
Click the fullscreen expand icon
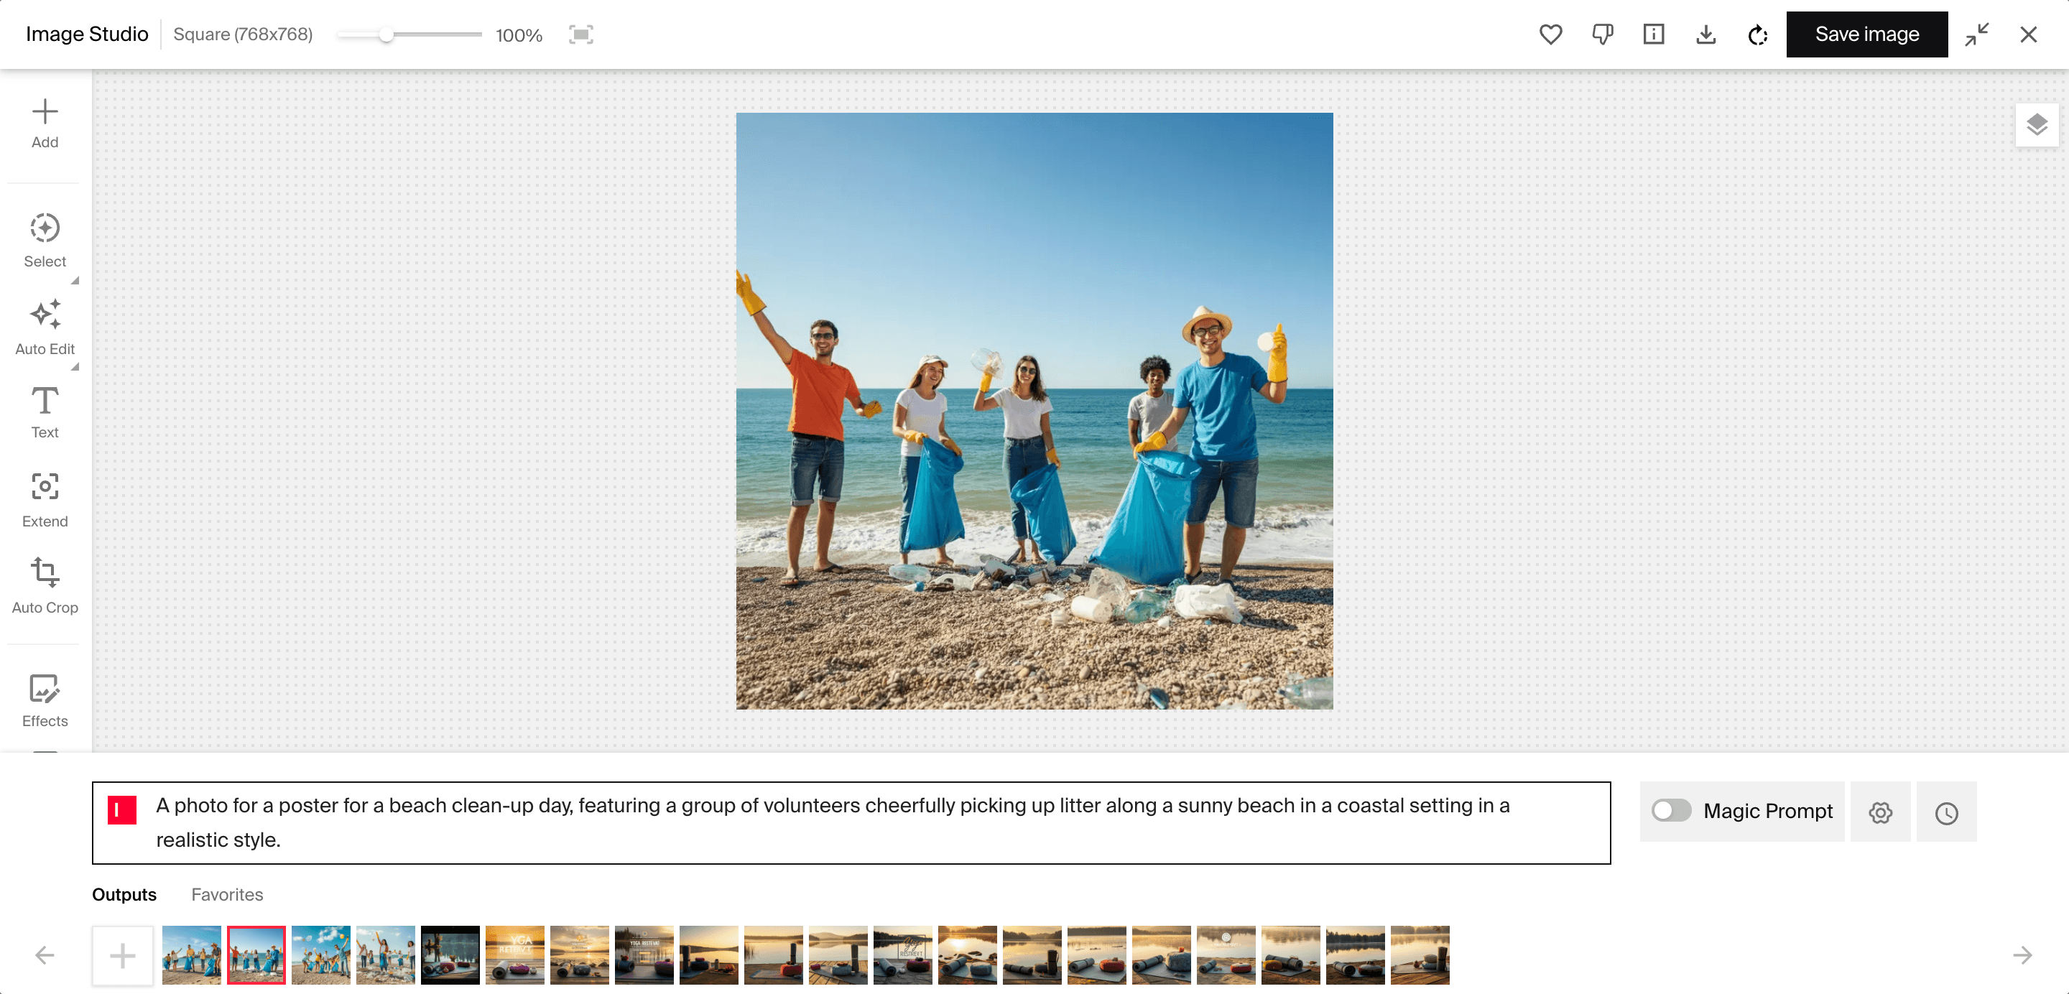coord(580,33)
